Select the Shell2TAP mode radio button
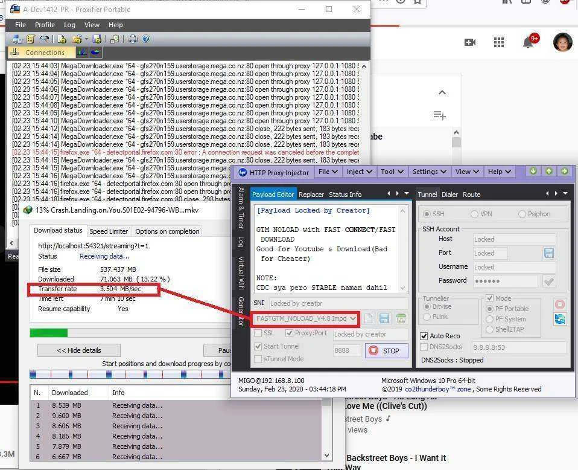This screenshot has height=470, width=578. pos(489,329)
